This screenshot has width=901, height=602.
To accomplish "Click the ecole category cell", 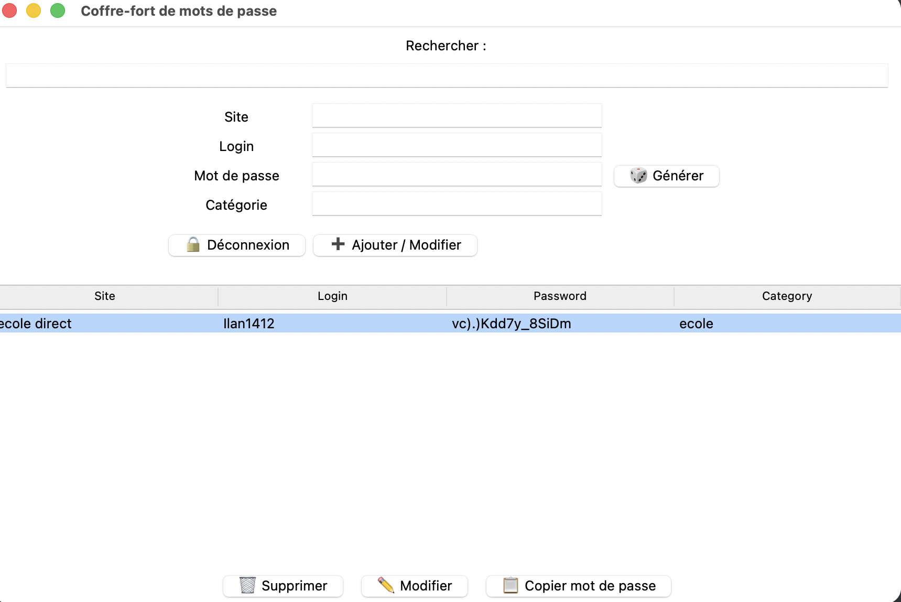I will click(696, 324).
